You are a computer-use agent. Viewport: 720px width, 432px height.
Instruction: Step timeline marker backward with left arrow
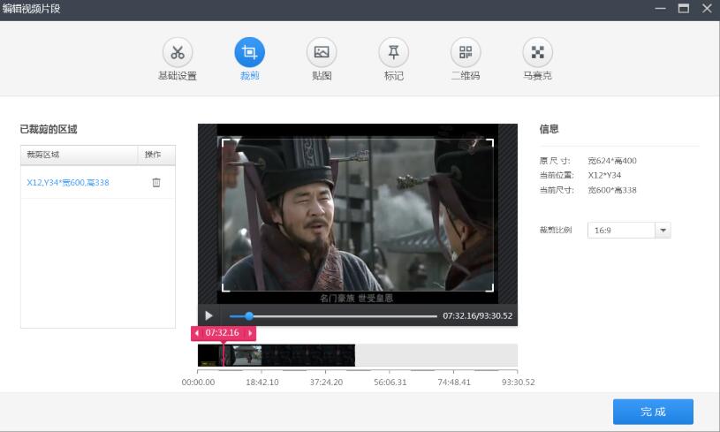(x=197, y=333)
